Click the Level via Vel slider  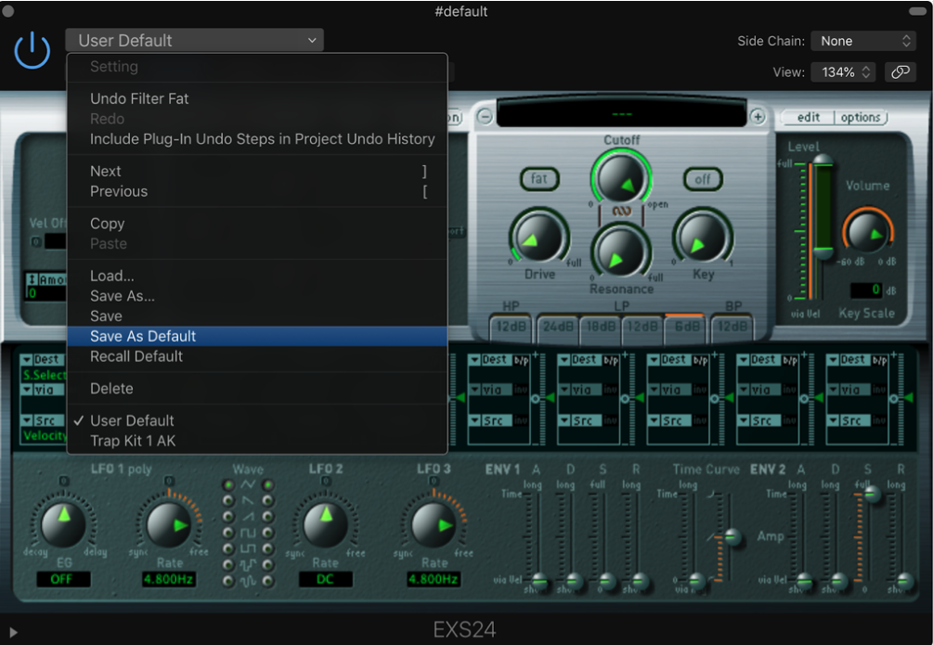pyautogui.click(x=822, y=252)
